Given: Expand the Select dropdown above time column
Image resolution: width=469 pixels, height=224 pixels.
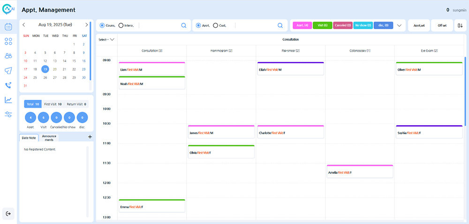Looking at the screenshot, I should click(106, 40).
